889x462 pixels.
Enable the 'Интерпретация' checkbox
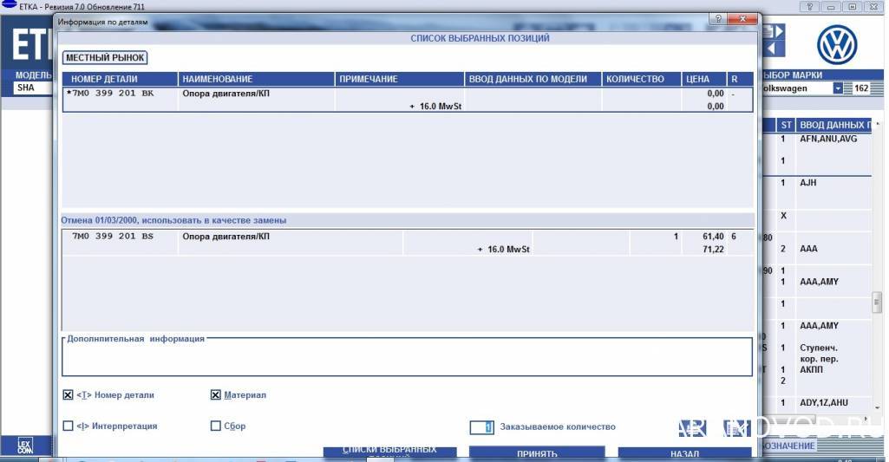69,426
